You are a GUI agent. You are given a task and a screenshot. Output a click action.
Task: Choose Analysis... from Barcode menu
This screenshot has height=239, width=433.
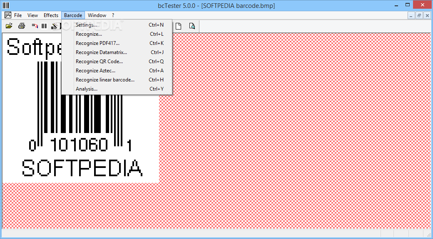coord(117,89)
